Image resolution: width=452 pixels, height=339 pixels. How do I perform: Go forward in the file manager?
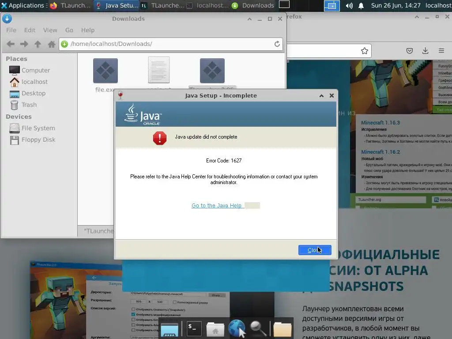(24, 44)
